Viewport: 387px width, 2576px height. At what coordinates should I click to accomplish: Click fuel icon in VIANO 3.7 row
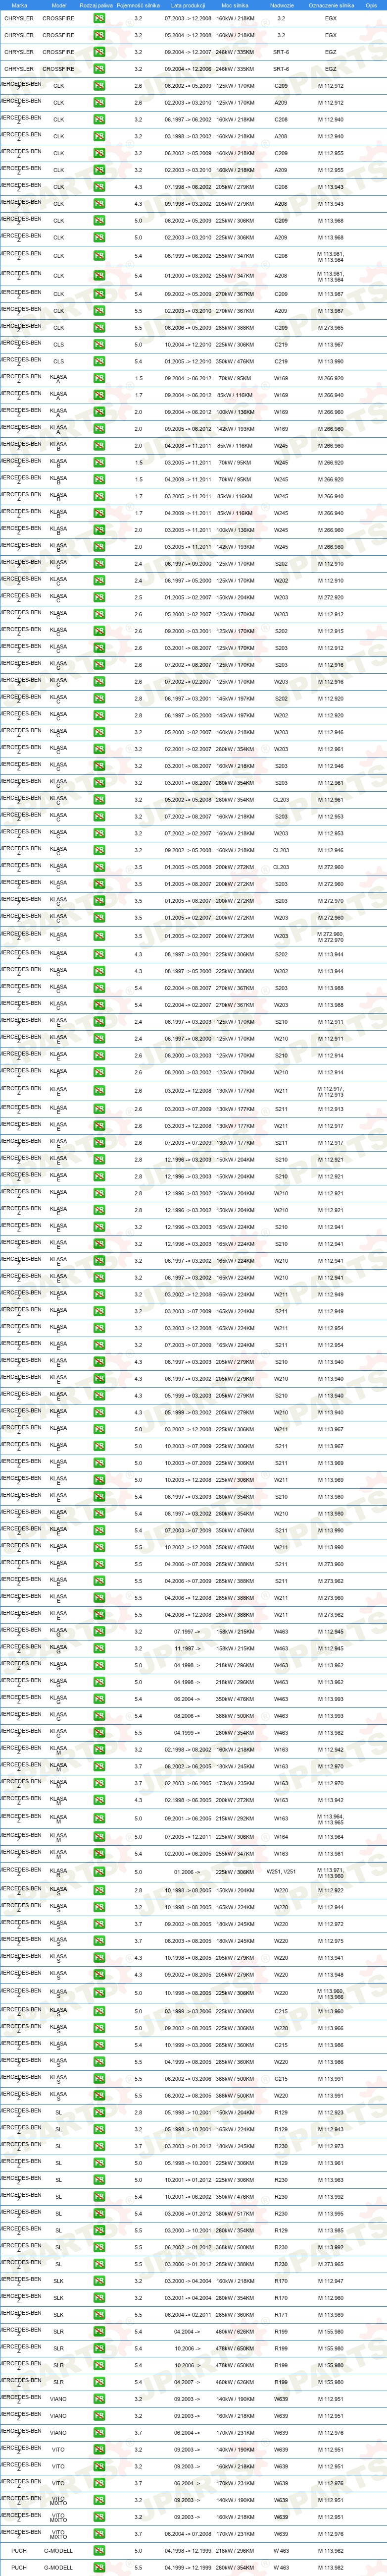[99, 2432]
